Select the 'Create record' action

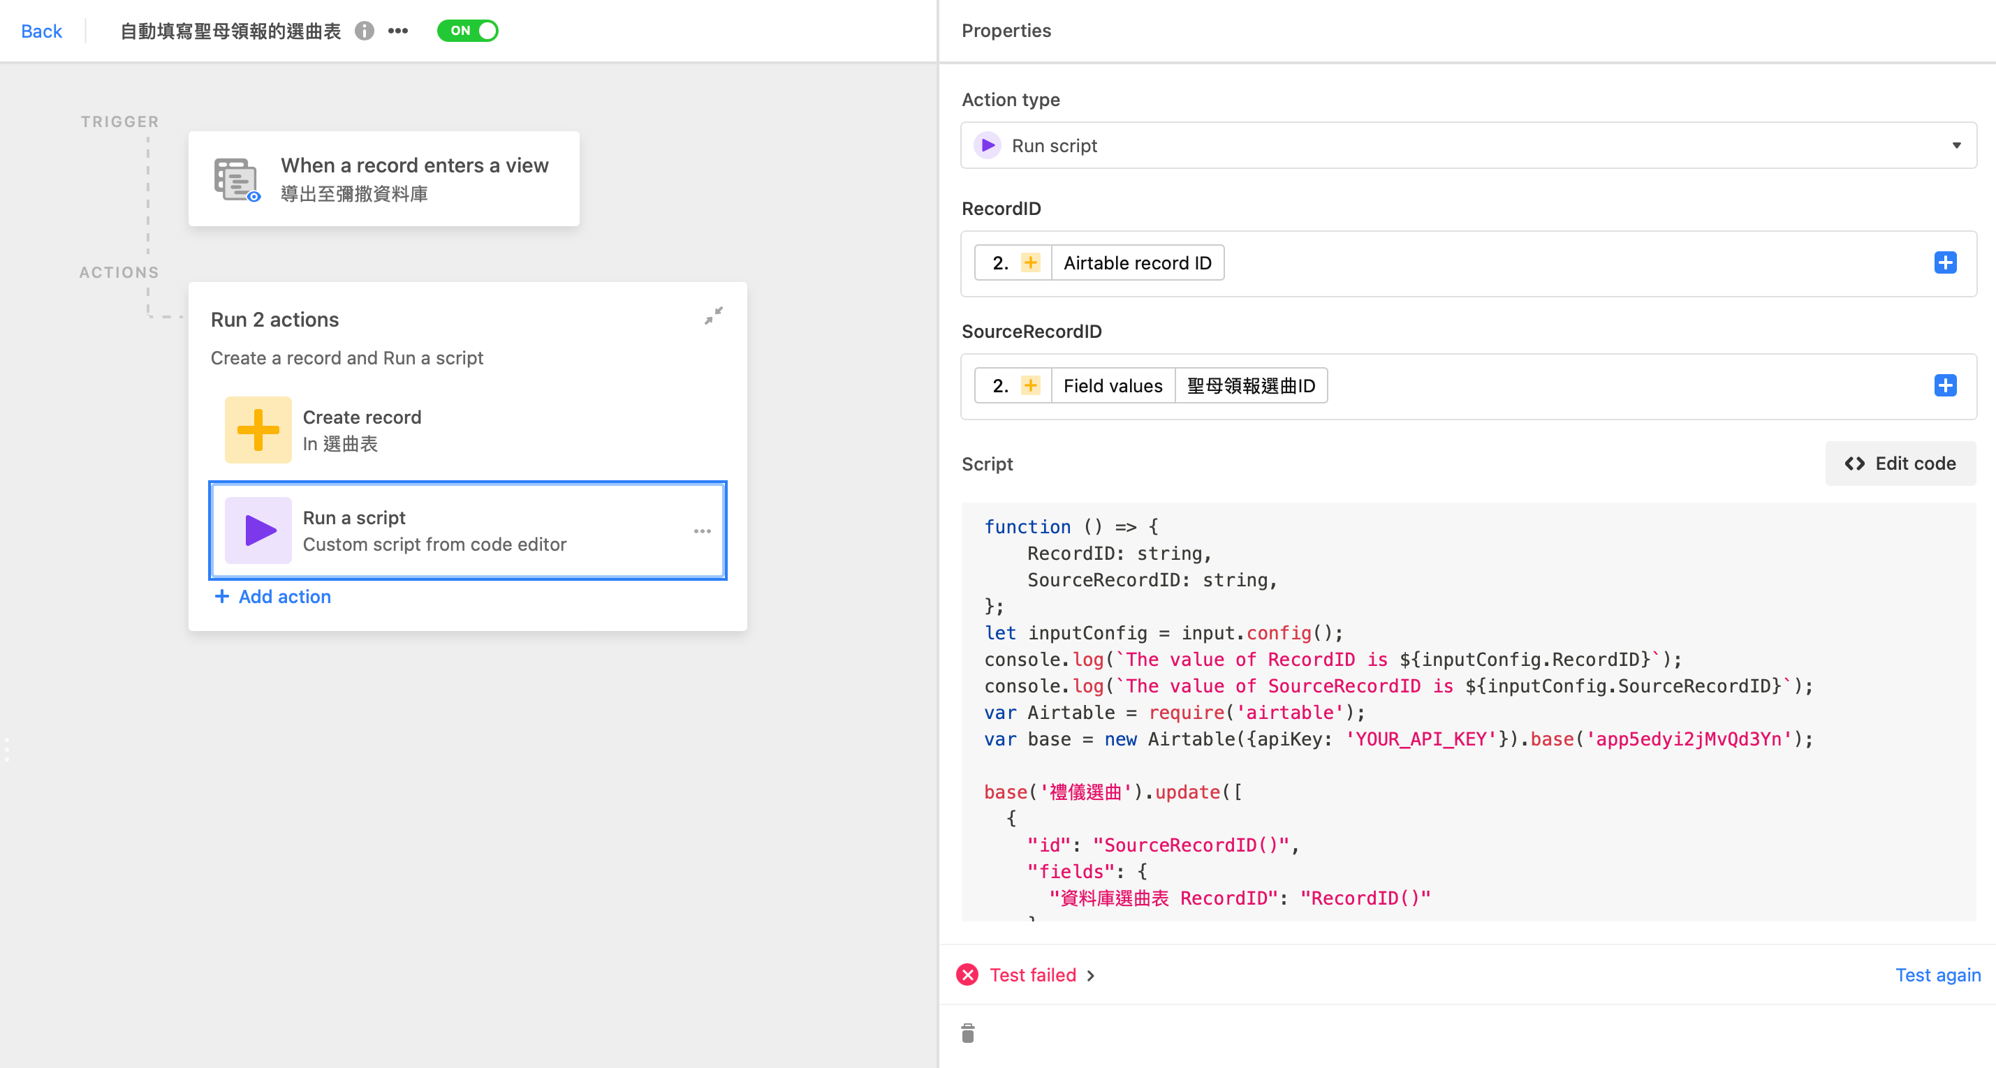coord(467,430)
